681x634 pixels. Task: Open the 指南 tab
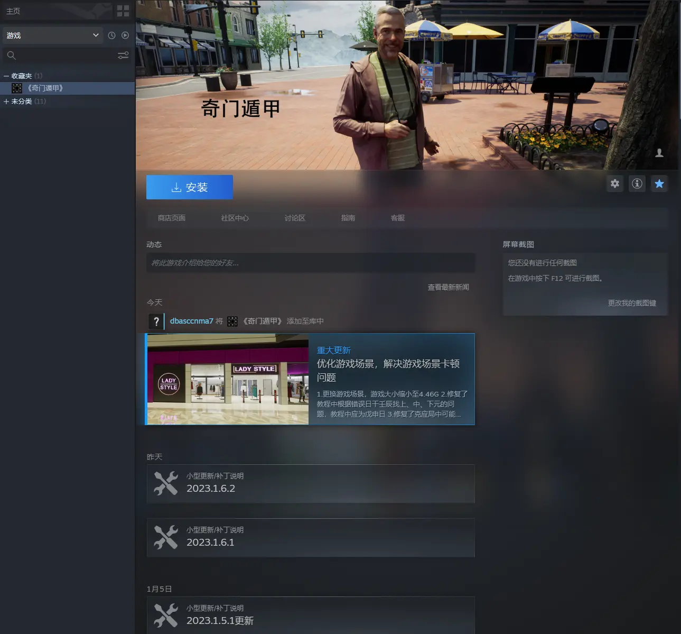point(348,218)
